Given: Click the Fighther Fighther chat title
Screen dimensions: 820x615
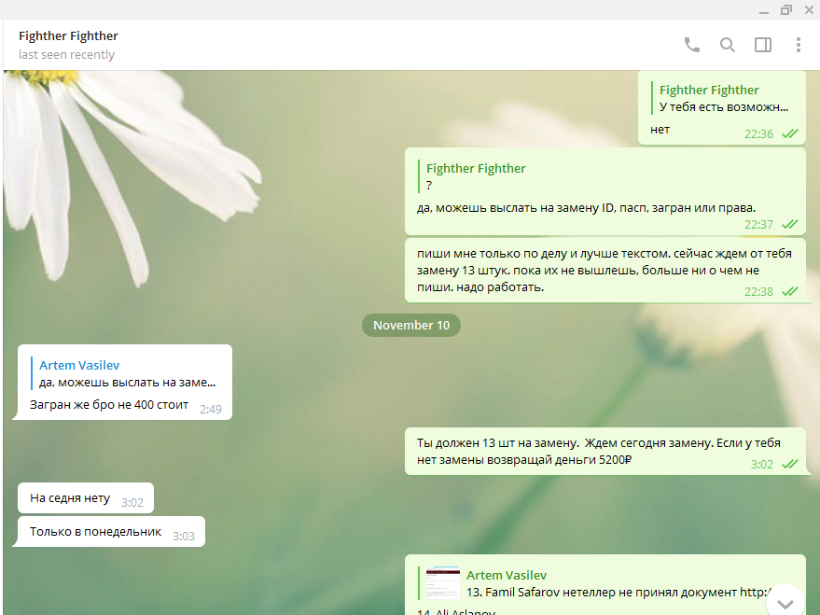Looking at the screenshot, I should point(68,36).
